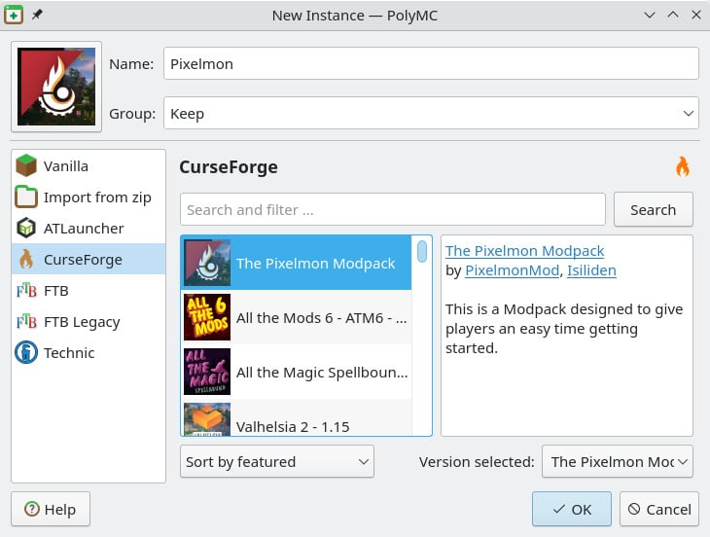Select FTB Legacy icon

26,322
